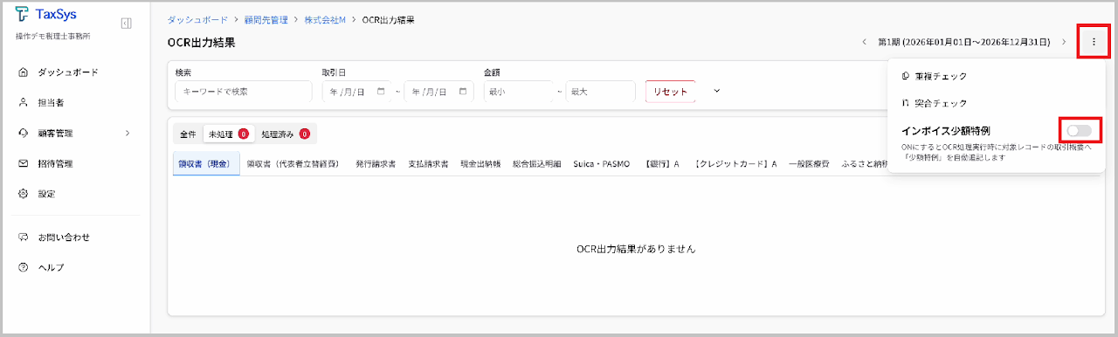Expand the 顧客管理 sidebar menu
The width and height of the screenshot is (1118, 337).
(74, 133)
